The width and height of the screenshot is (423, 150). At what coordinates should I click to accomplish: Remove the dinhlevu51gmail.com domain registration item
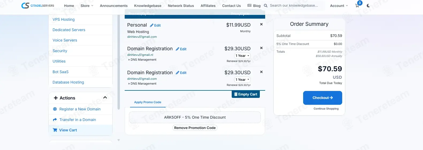[x=261, y=72]
